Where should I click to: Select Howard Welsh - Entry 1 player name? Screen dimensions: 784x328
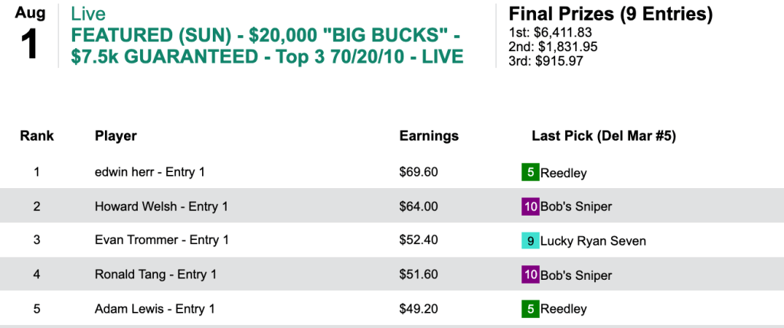[162, 206]
